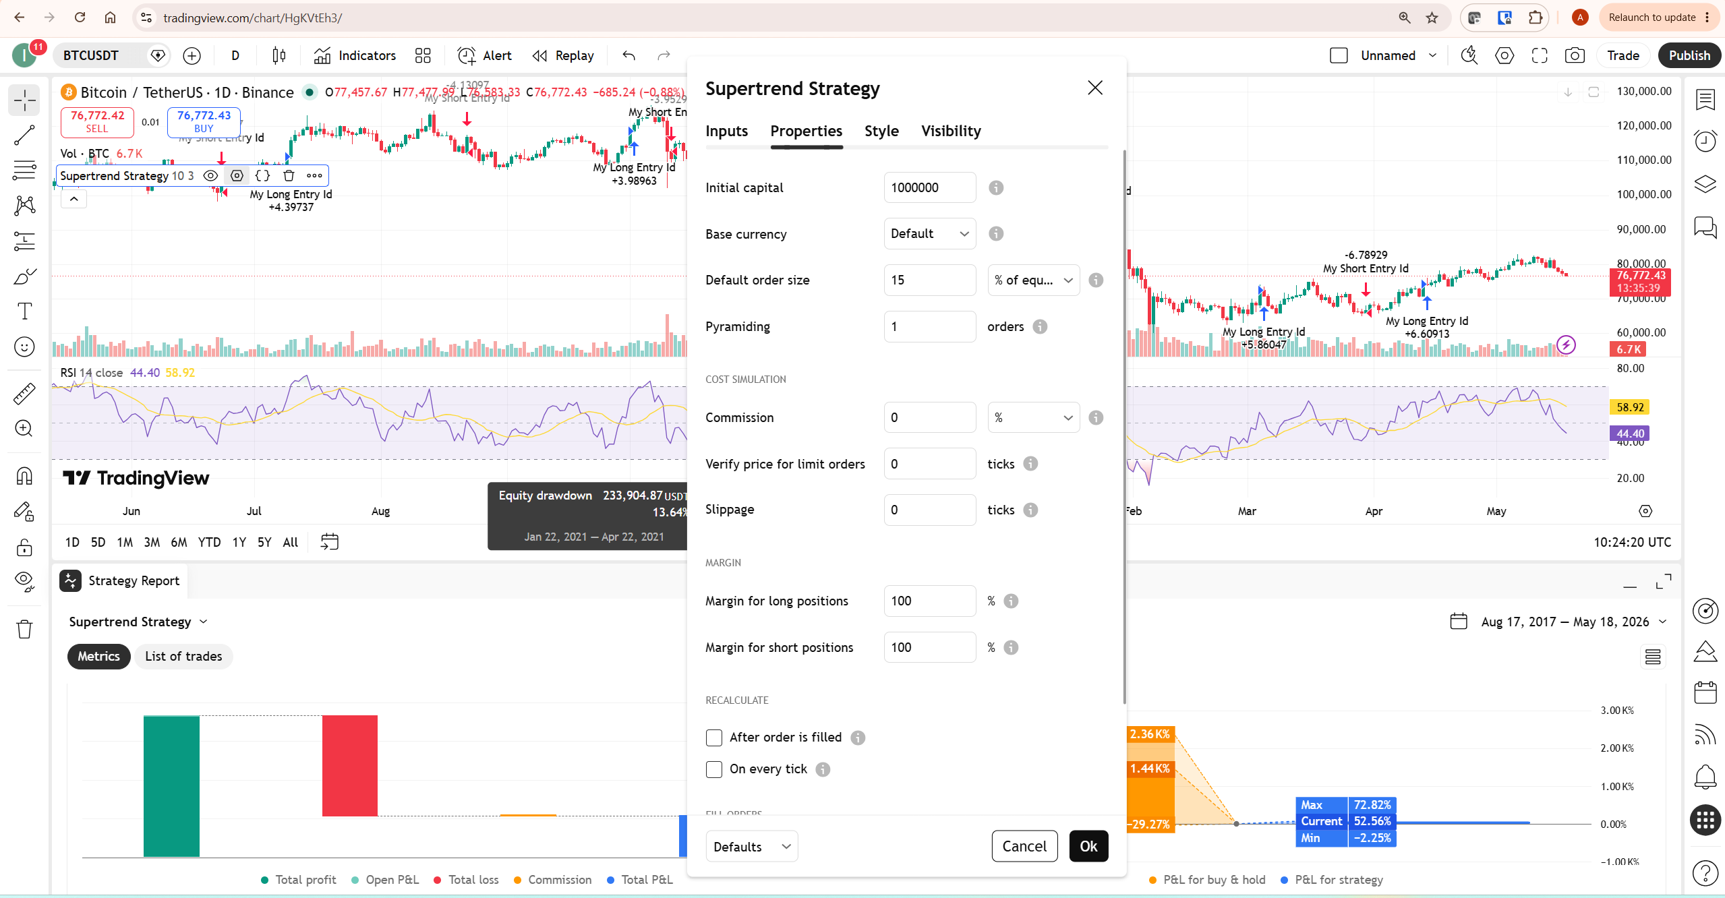Open chart settings hexagon icon
The height and width of the screenshot is (898, 1725).
point(1504,55)
